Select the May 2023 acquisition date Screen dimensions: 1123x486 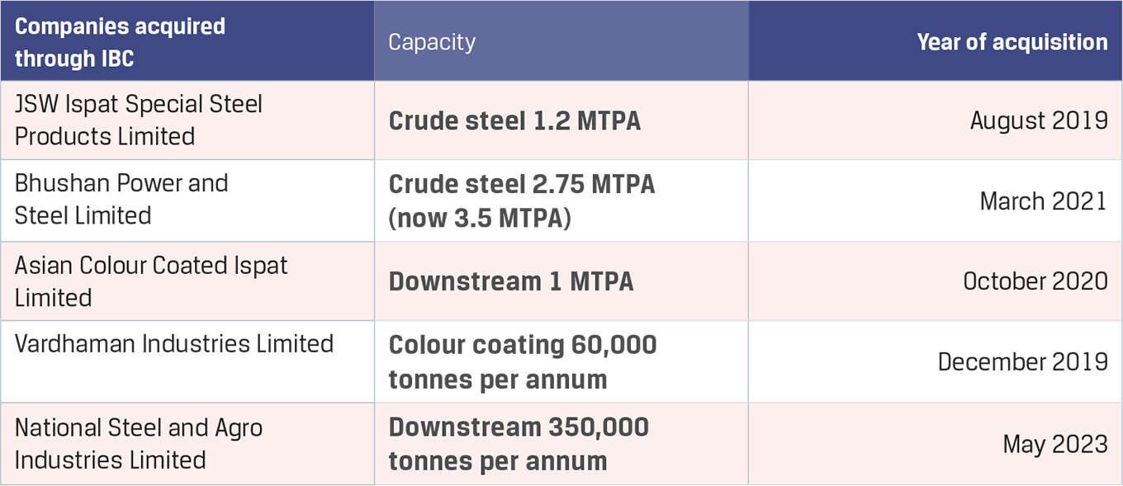[x=1054, y=445]
